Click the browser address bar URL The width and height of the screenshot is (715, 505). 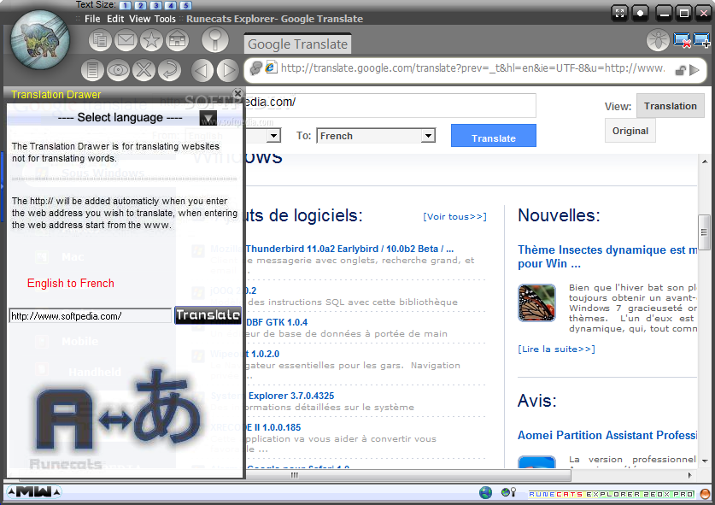pyautogui.click(x=472, y=68)
